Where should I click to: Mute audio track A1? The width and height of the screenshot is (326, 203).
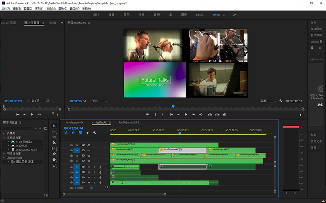tap(89, 167)
